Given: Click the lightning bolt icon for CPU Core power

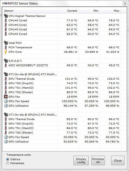Looking at the screenshot, I should click(x=6, y=52).
